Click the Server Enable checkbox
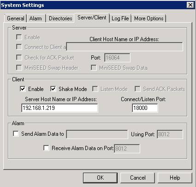 (x=19, y=37)
